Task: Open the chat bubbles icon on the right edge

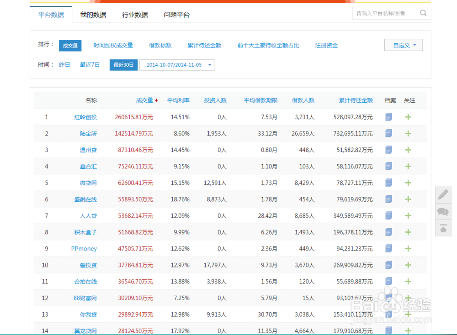Action: [x=443, y=211]
